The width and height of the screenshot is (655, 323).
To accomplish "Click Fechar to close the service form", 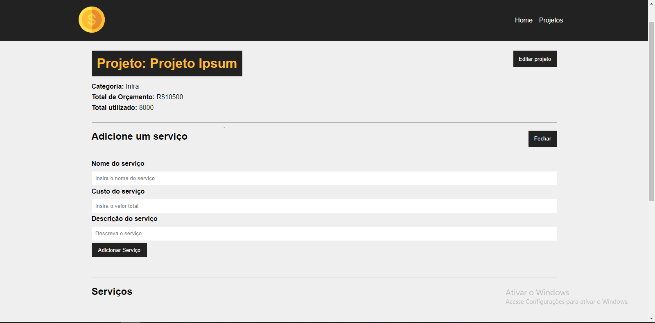I will pyautogui.click(x=542, y=138).
